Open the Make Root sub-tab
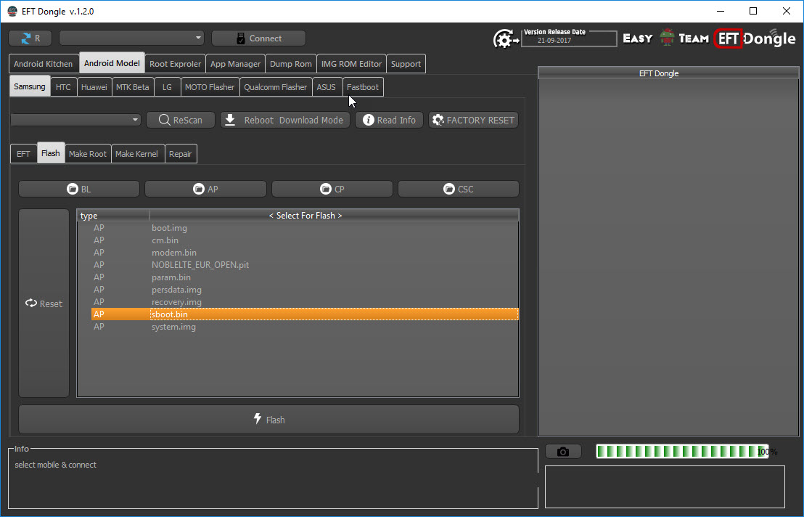 pos(88,154)
